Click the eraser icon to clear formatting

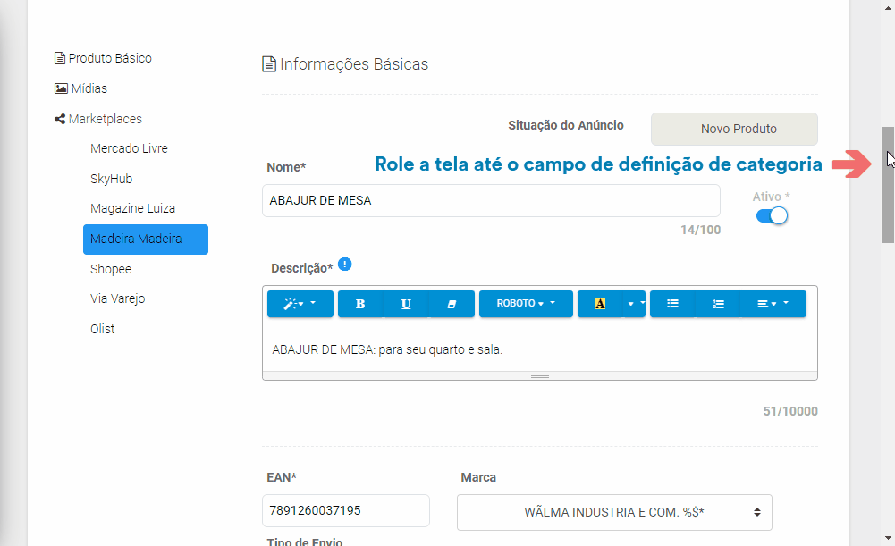tap(452, 304)
